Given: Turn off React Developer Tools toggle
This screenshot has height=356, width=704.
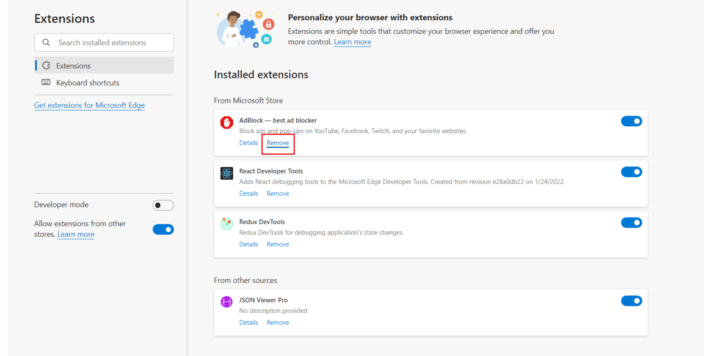Looking at the screenshot, I should pyautogui.click(x=632, y=172).
